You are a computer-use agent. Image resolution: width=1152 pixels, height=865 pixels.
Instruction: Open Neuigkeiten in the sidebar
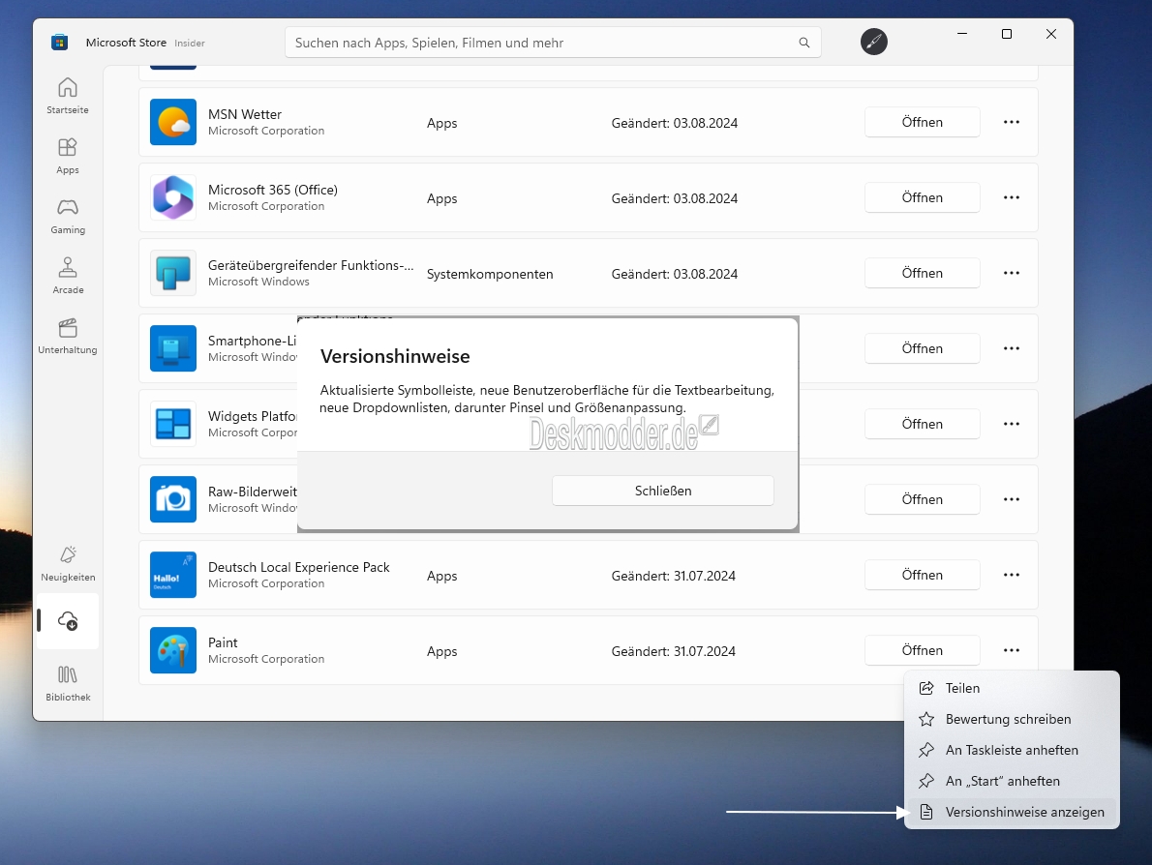pos(68,563)
